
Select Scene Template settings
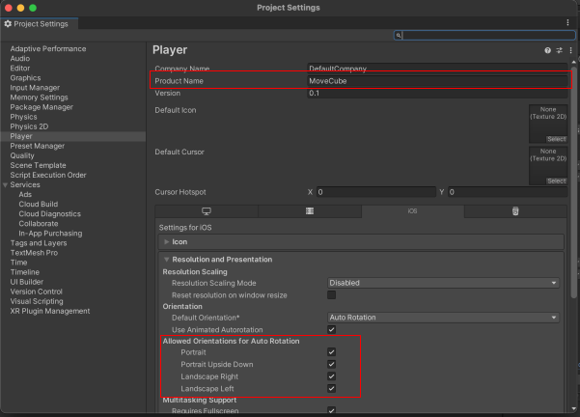tap(38, 165)
